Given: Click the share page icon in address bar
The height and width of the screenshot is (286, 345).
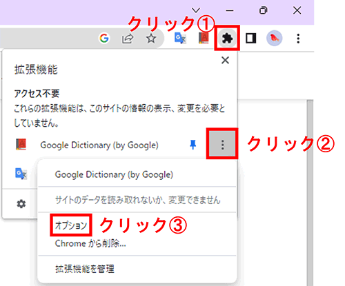Looking at the screenshot, I should [128, 39].
